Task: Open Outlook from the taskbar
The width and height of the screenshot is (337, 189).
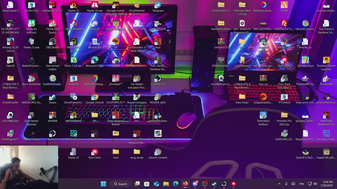Action: (x=156, y=184)
